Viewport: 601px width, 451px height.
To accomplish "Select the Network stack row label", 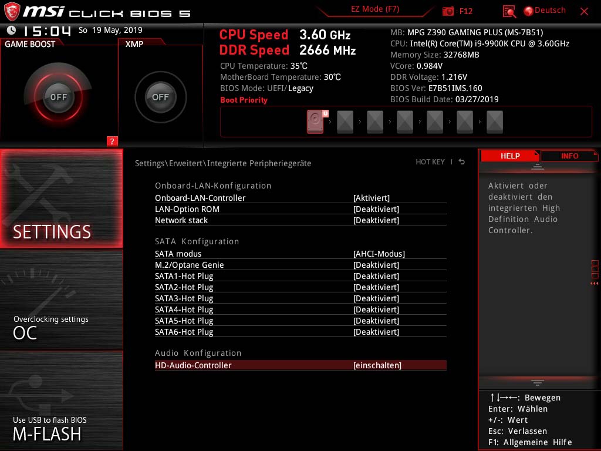I will pos(181,220).
